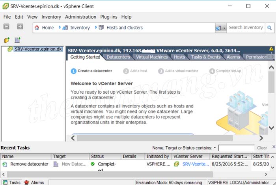Switch to the Tasks & Events tab
The width and height of the screenshot is (276, 185).
coord(206,57)
